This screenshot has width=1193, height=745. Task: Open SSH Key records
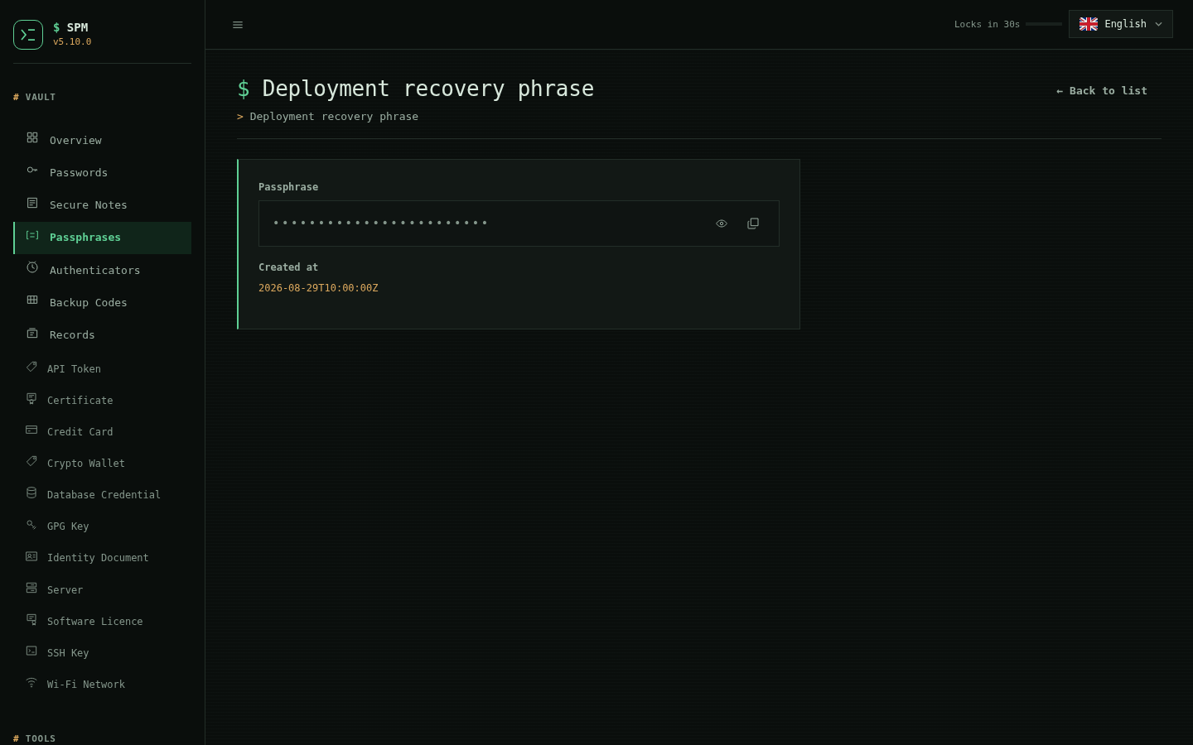(x=103, y=652)
